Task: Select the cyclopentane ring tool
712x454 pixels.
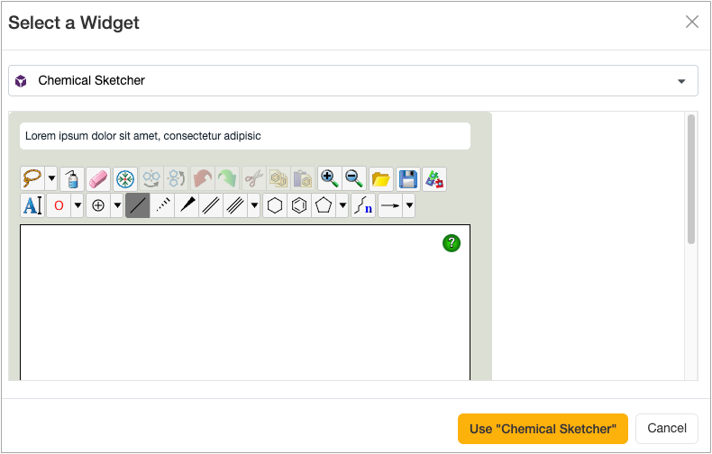Action: coord(324,205)
